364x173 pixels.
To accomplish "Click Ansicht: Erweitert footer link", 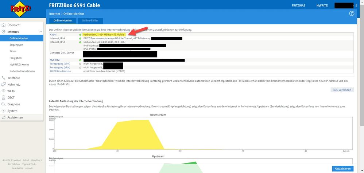I will click(11, 160).
